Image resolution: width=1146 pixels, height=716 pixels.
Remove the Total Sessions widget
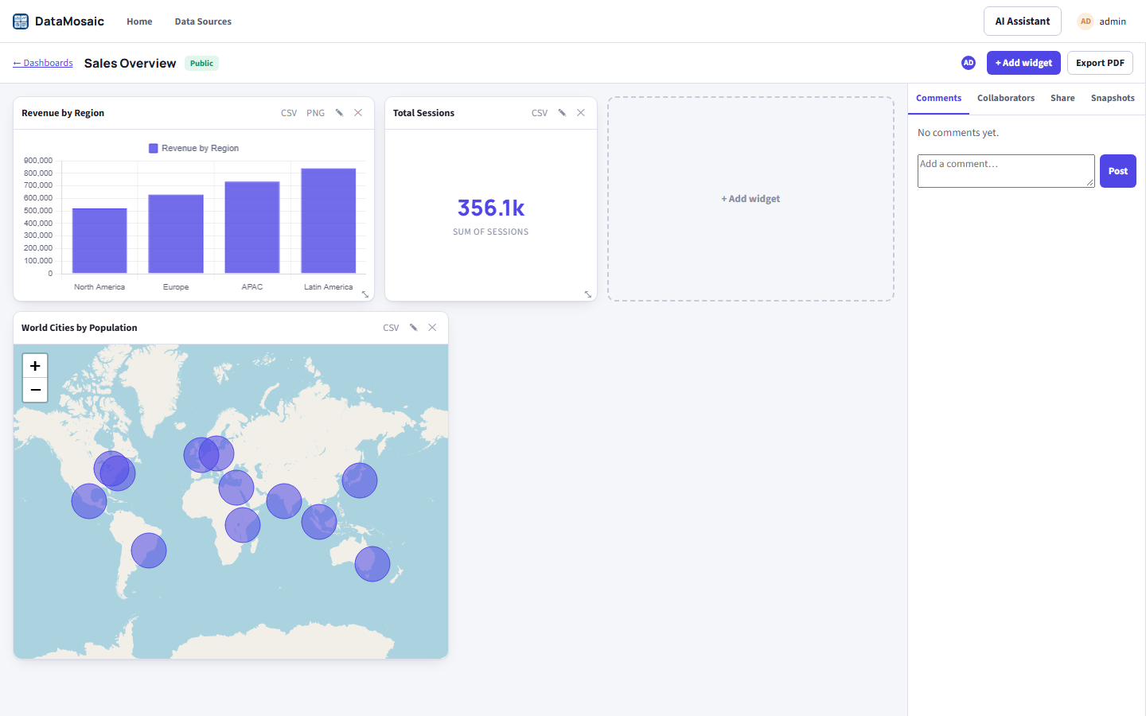(x=581, y=113)
